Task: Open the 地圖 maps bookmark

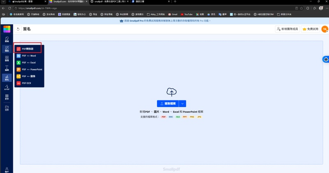Action: tap(200, 14)
